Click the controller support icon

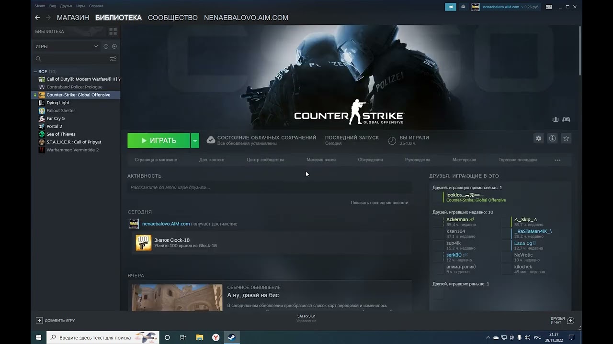(x=566, y=119)
